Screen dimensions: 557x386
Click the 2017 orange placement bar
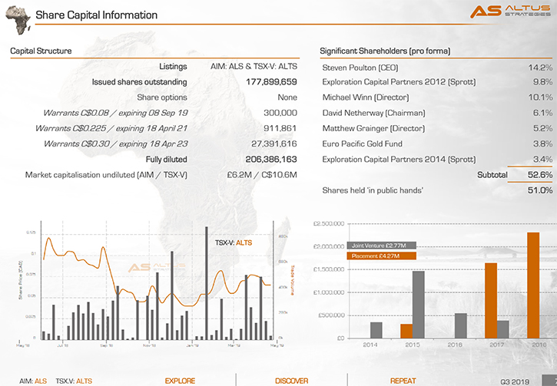(x=491, y=301)
